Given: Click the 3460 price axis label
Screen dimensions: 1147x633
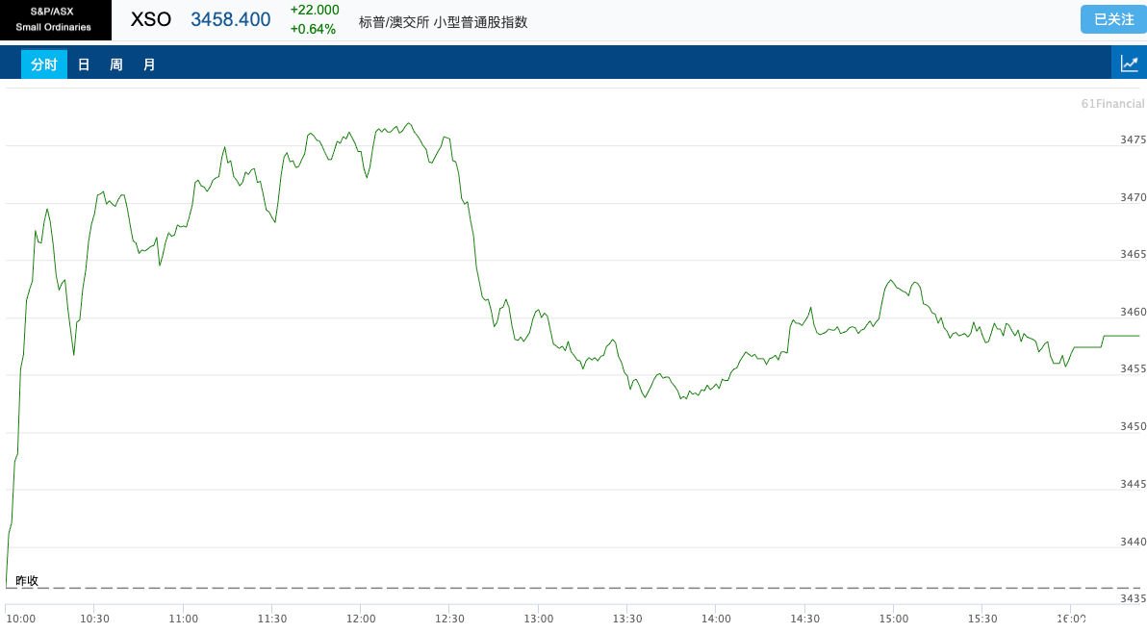Looking at the screenshot, I should click(x=1134, y=312).
